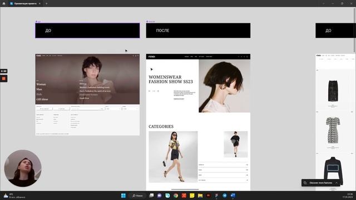
Task: Expand the last category list row arrow
Action: click(247, 180)
